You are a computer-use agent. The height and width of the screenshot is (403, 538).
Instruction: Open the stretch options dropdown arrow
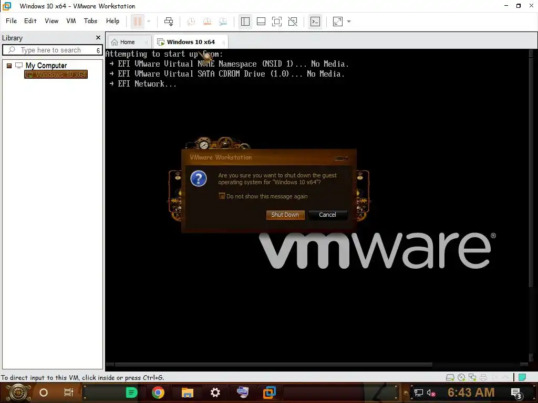click(x=349, y=22)
